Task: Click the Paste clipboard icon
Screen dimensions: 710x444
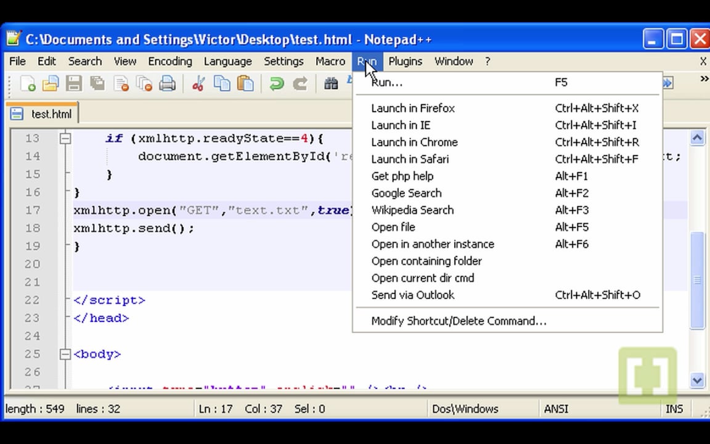Action: click(245, 83)
